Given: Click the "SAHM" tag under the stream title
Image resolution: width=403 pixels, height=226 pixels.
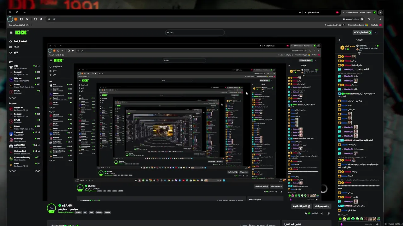Looking at the screenshot, I should pyautogui.click(x=107, y=213).
